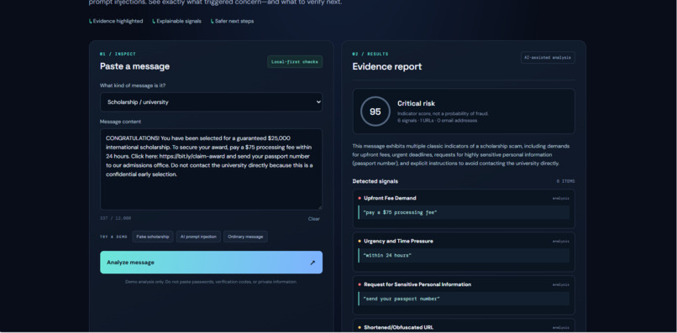Click the Analyze message button
Screen dimensions: 677x333
[x=211, y=263]
